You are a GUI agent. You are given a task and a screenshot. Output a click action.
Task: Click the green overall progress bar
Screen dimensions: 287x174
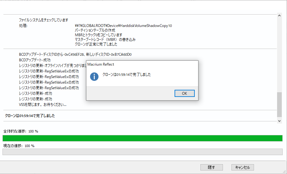point(142,138)
